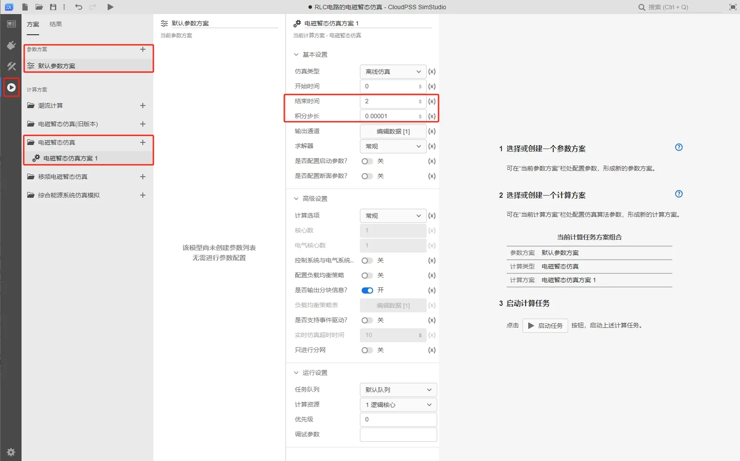Open settings gear at sidebar bottom
Image resolution: width=740 pixels, height=461 pixels.
tap(11, 452)
